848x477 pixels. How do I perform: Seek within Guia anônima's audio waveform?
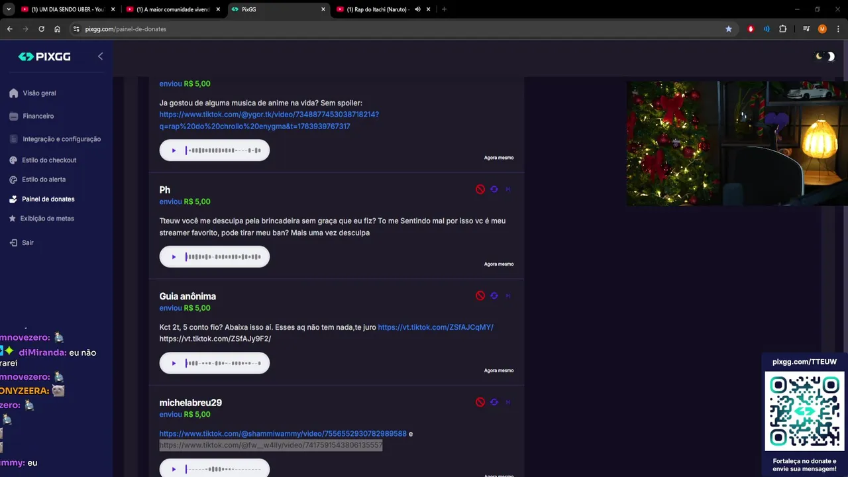(223, 363)
